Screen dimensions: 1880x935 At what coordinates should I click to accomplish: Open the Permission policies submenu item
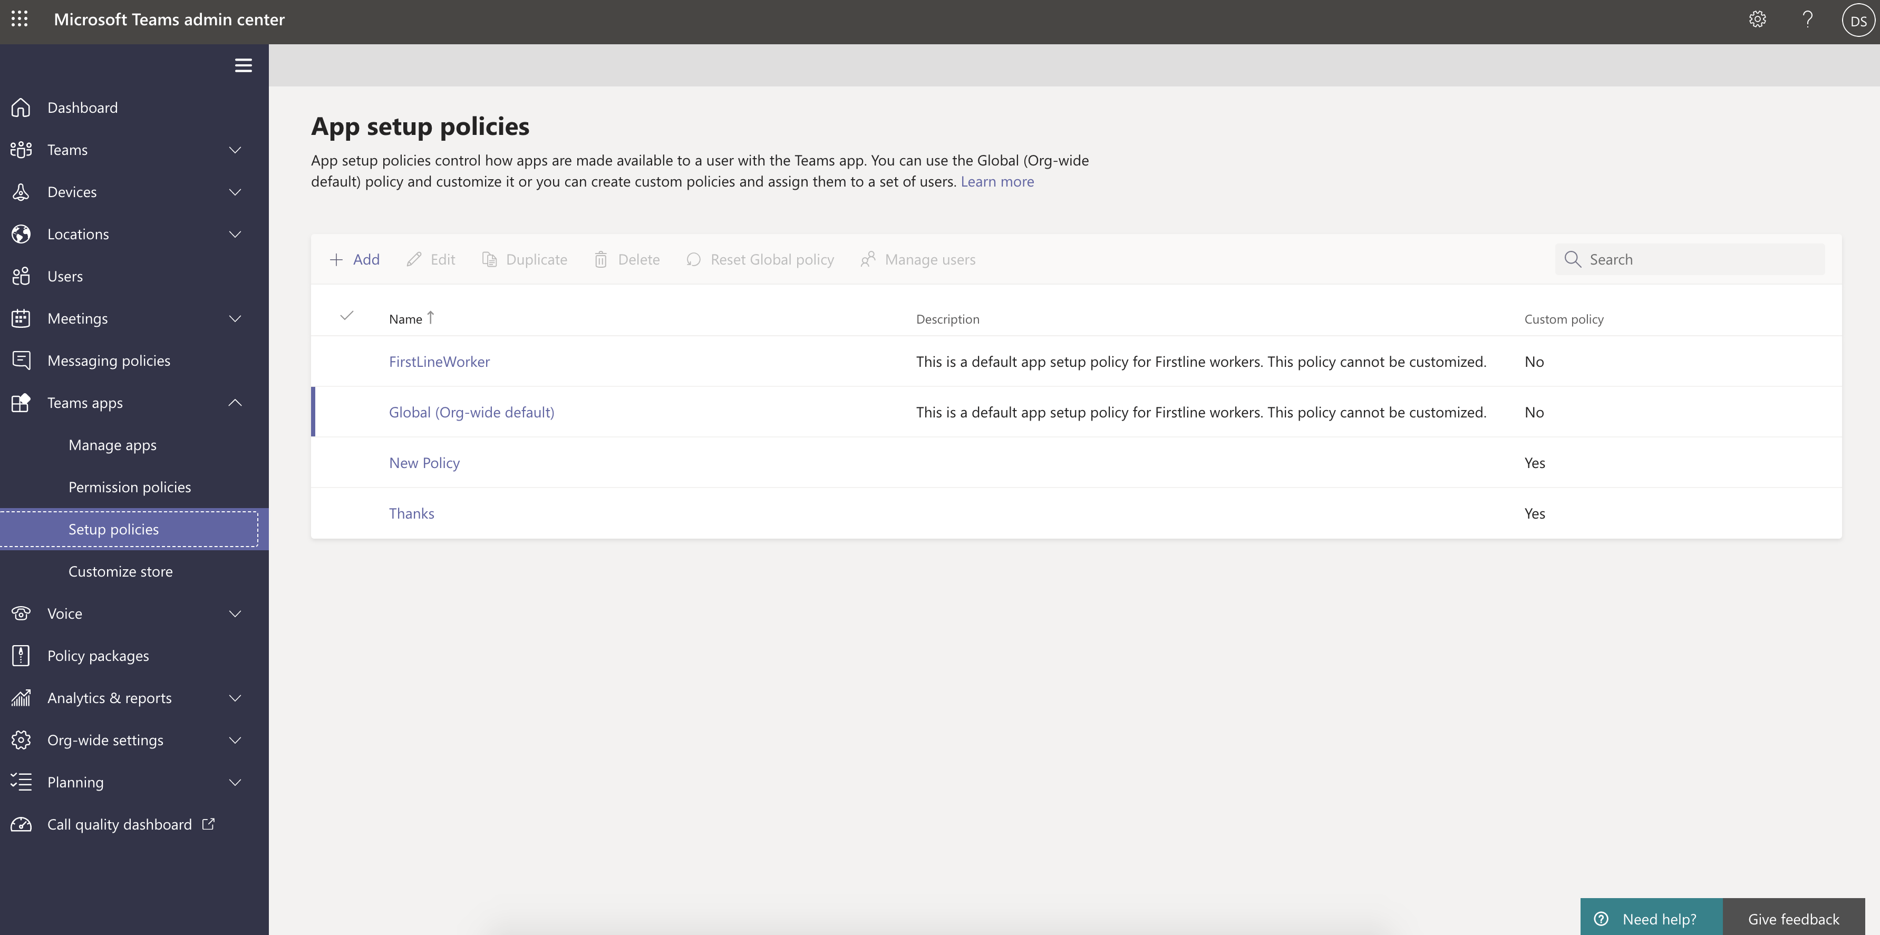pos(129,487)
